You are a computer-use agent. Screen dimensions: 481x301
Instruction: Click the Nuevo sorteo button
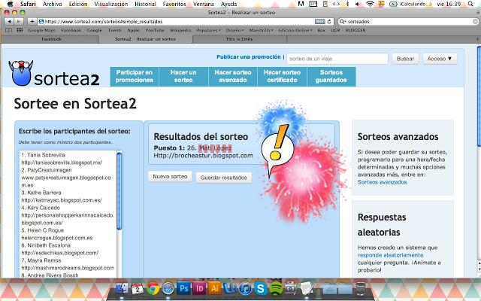pyautogui.click(x=170, y=177)
